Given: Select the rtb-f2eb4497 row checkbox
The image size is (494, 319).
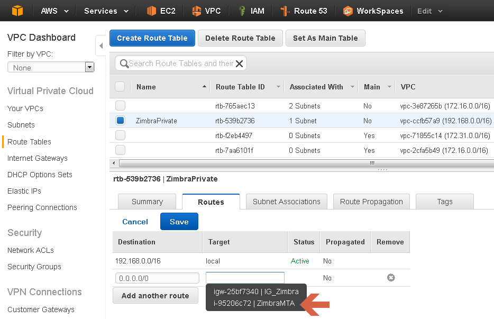Looking at the screenshot, I should (121, 135).
